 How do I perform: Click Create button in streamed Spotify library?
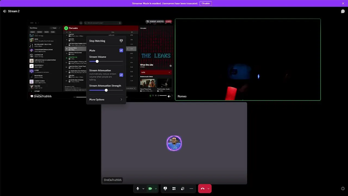pyautogui.click(x=54, y=28)
